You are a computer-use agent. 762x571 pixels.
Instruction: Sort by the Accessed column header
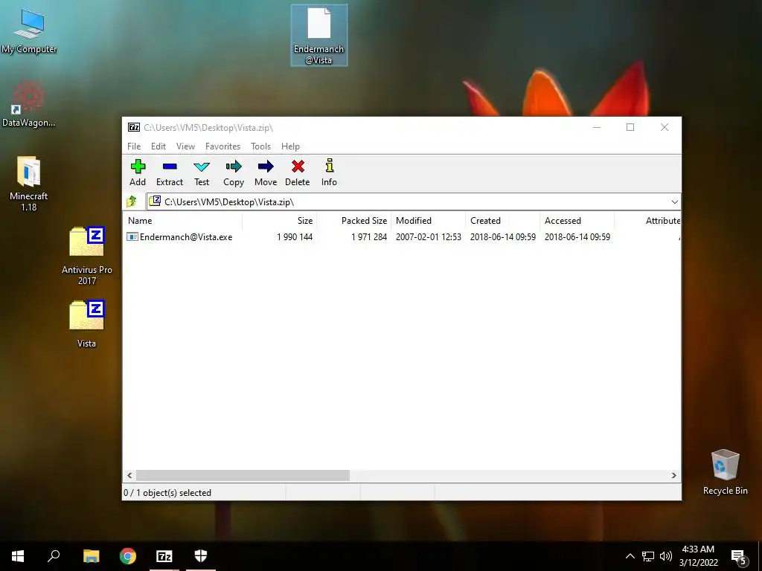pos(577,220)
